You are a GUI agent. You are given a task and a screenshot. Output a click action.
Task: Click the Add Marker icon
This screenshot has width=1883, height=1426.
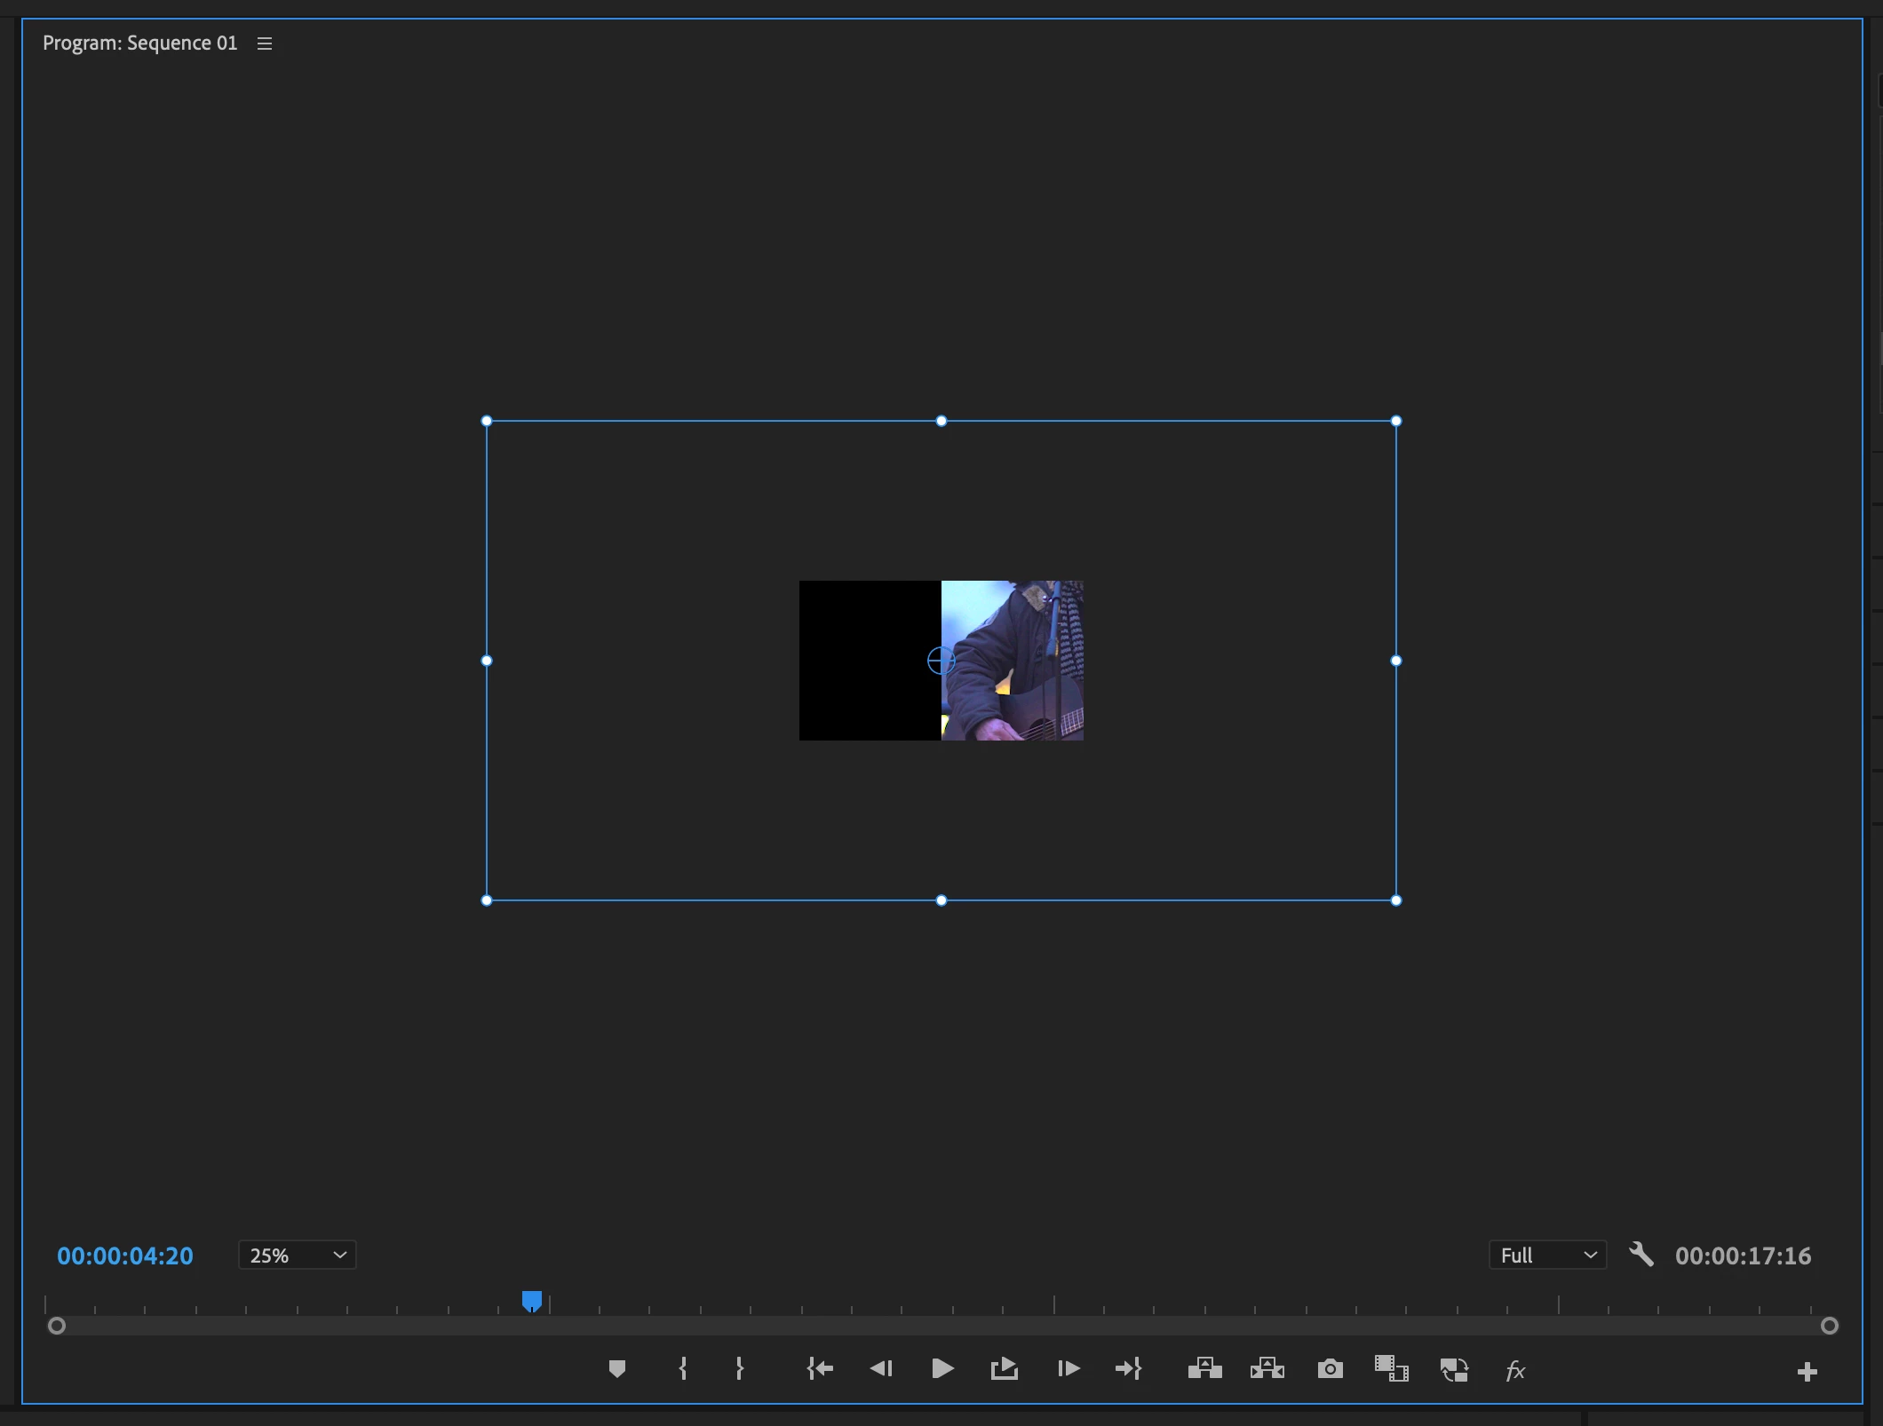pyautogui.click(x=617, y=1369)
